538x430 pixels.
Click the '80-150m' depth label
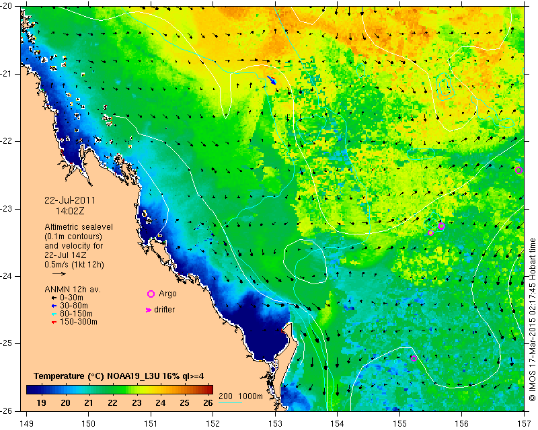pyautogui.click(x=76, y=313)
